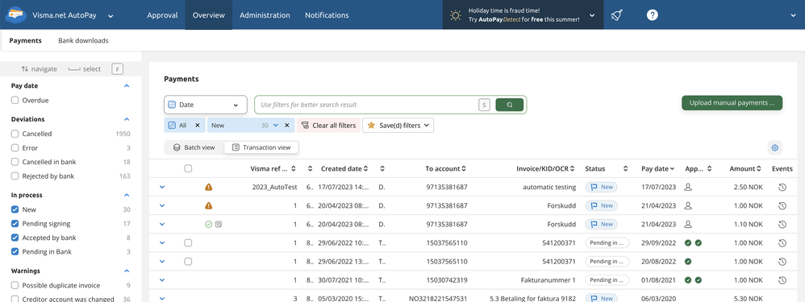Click the Visma.net AutoPay cloud logo

(x=15, y=15)
